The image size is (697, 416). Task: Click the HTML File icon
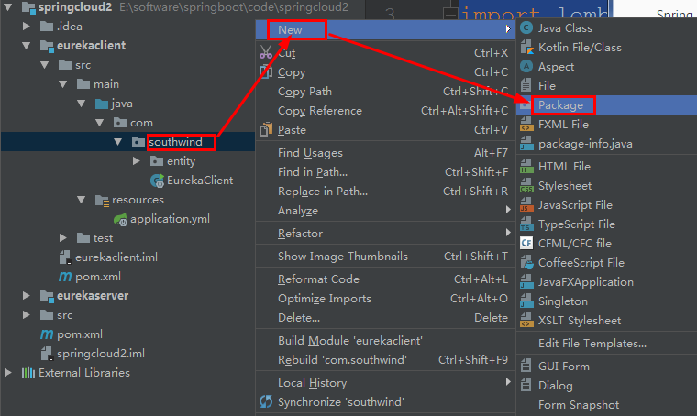coord(526,166)
